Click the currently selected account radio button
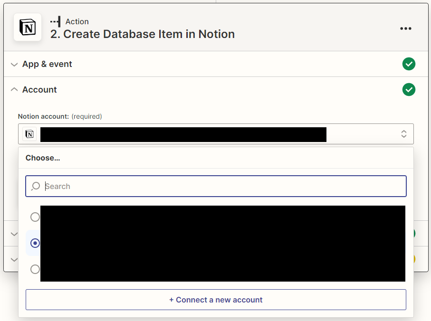Viewport: 431px width, 321px height. click(35, 243)
